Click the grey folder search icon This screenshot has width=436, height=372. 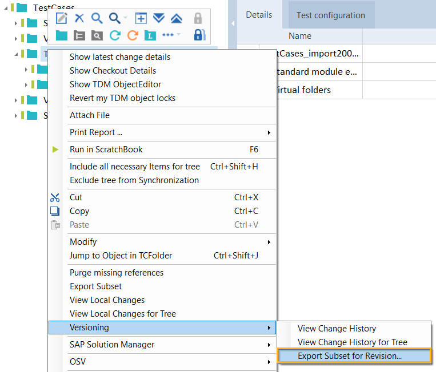[x=97, y=35]
